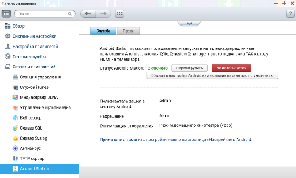
Task: Open Сетевые службы section
Action: (29, 57)
